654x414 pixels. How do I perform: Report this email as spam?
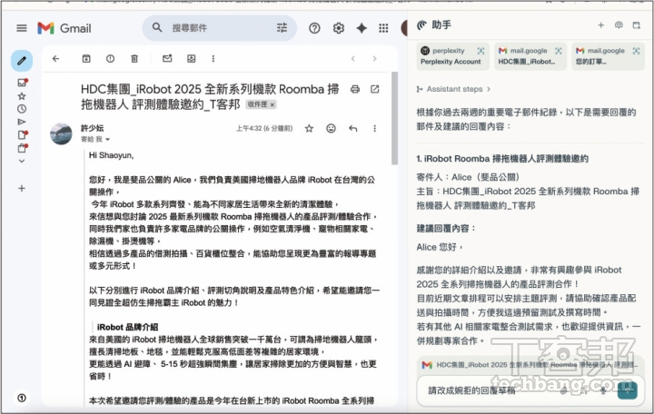pyautogui.click(x=110, y=59)
